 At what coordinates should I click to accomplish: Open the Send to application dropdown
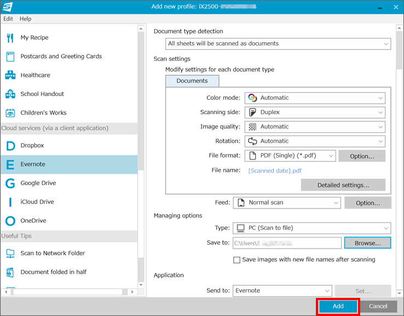pos(282,291)
